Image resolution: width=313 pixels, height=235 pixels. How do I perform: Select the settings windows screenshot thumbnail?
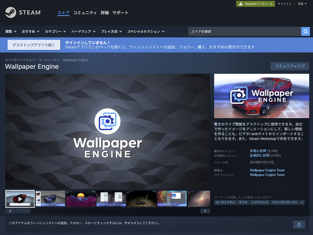click(x=111, y=199)
